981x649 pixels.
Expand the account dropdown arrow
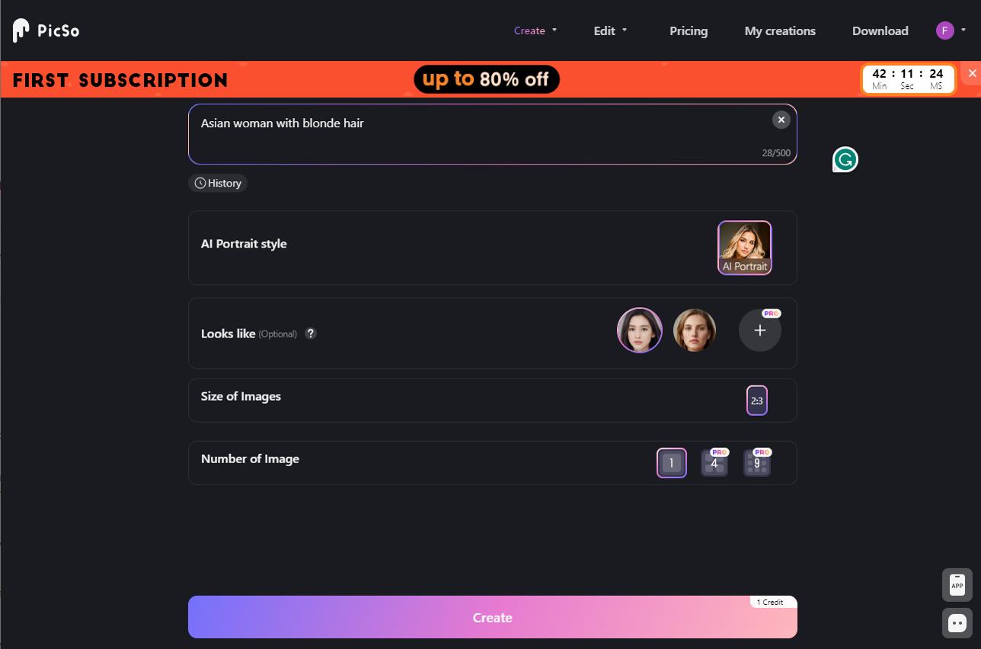963,30
